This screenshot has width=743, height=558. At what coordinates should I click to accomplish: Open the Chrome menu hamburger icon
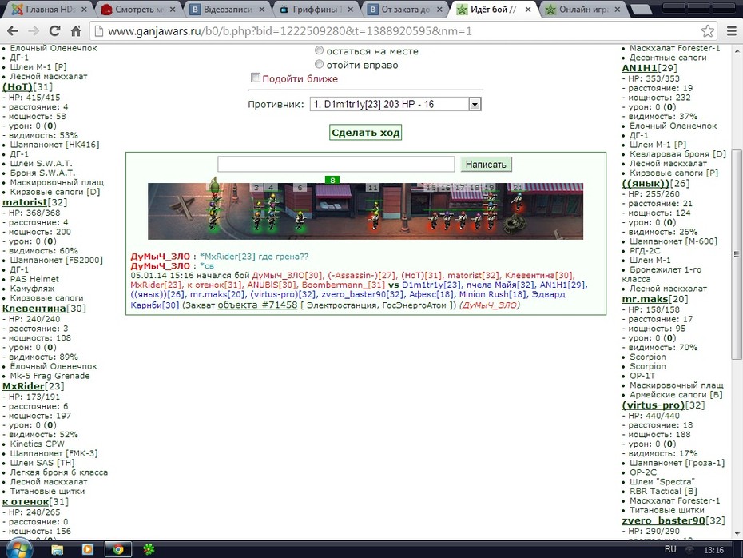click(x=731, y=31)
